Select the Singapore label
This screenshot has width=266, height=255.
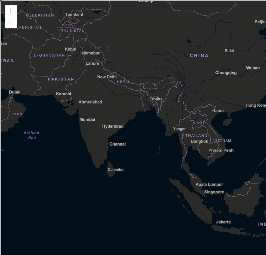[x=214, y=192]
